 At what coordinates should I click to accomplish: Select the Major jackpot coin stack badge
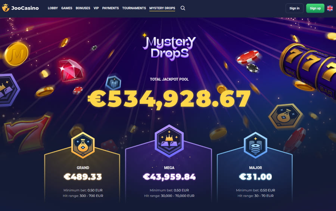point(255,145)
